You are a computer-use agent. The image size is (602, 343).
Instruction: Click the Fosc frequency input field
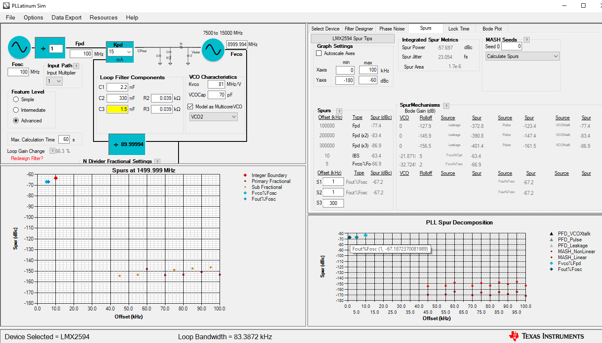tap(18, 72)
